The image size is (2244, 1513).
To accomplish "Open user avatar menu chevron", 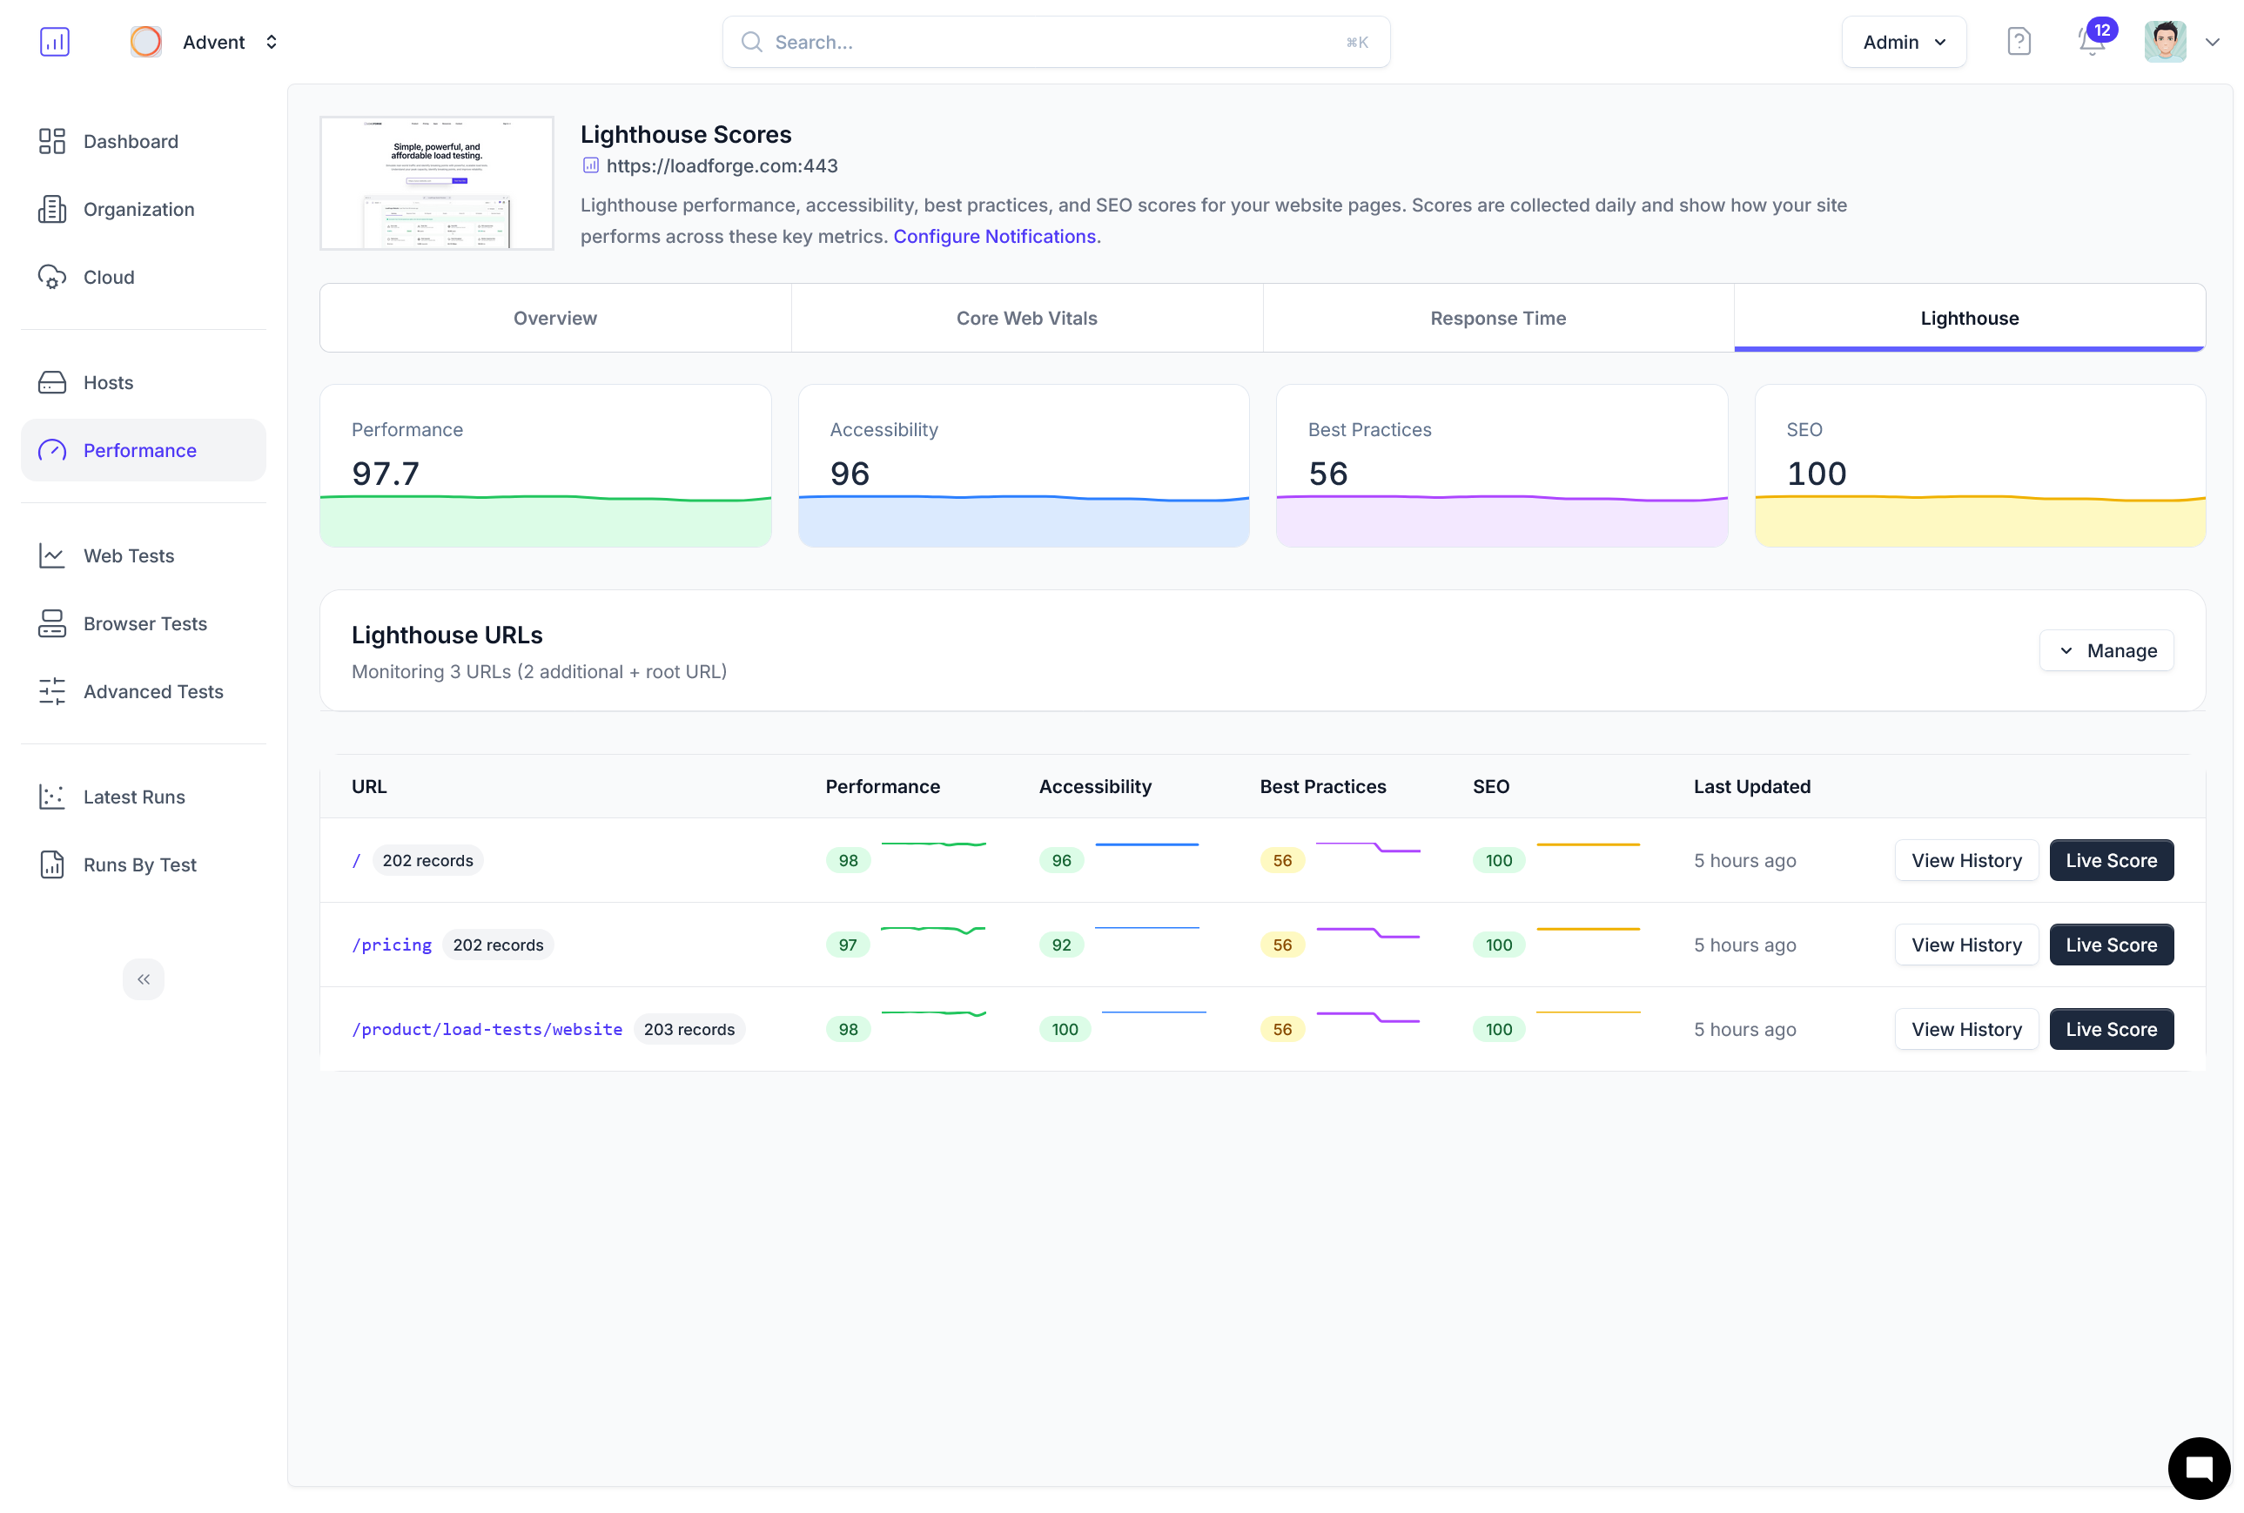I will [2212, 42].
